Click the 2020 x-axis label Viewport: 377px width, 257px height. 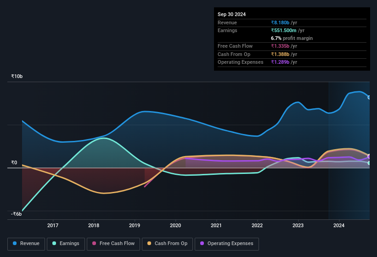[x=175, y=225]
